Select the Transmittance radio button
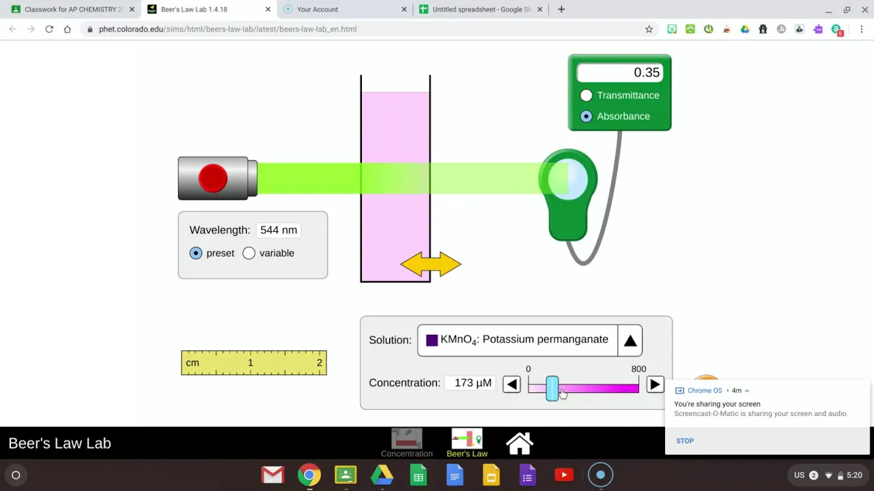This screenshot has height=491, width=874. [586, 95]
